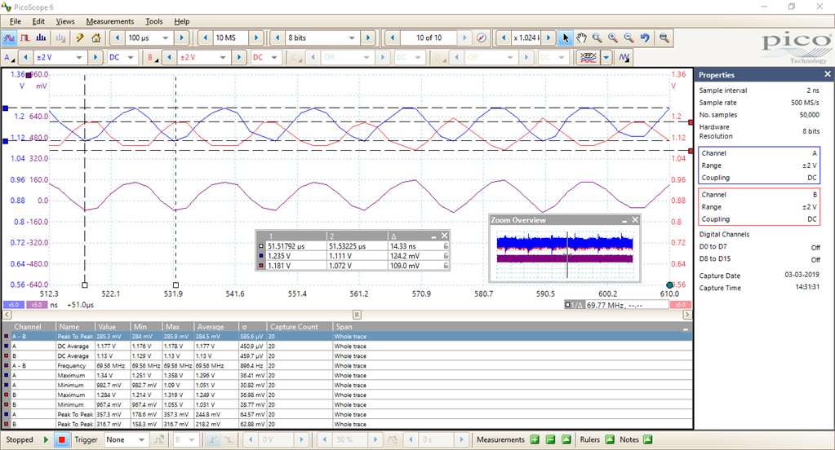Open the Tools menu
The width and height of the screenshot is (835, 450).
point(153,21)
